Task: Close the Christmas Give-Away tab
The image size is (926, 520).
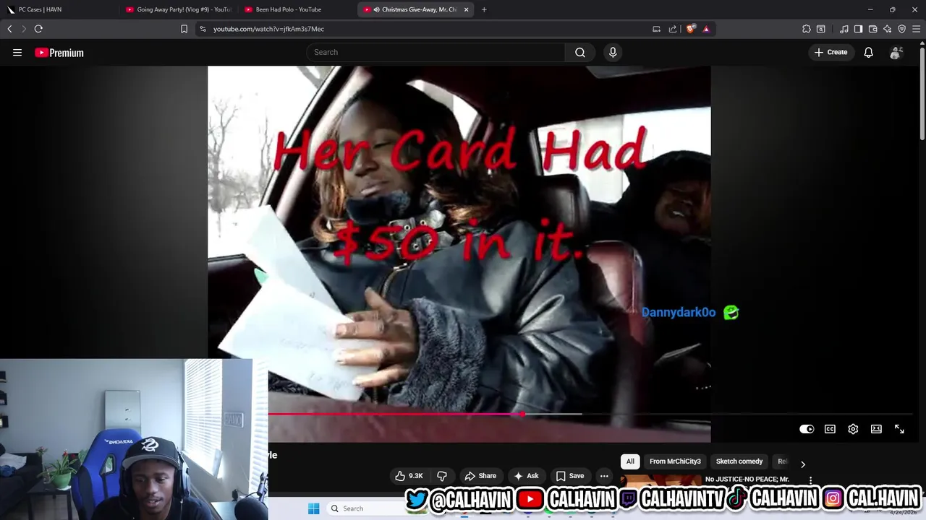Action: (466, 9)
